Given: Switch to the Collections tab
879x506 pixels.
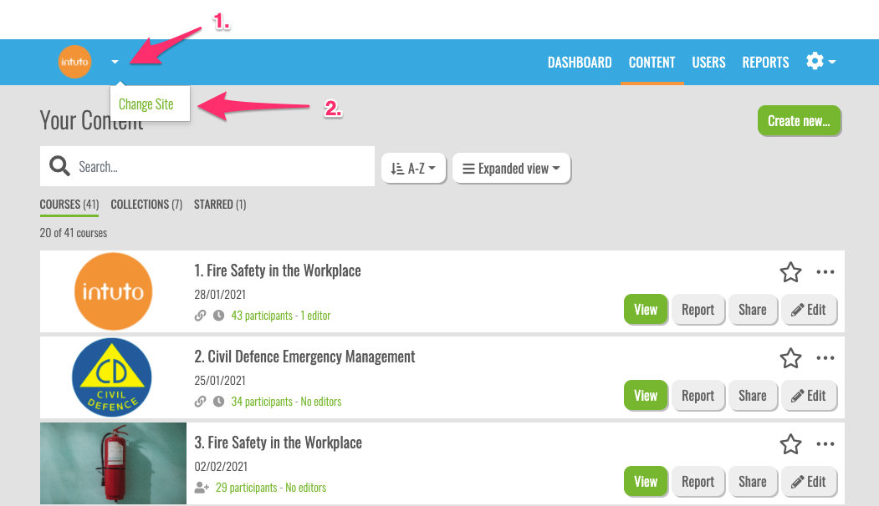Looking at the screenshot, I should click(x=146, y=205).
